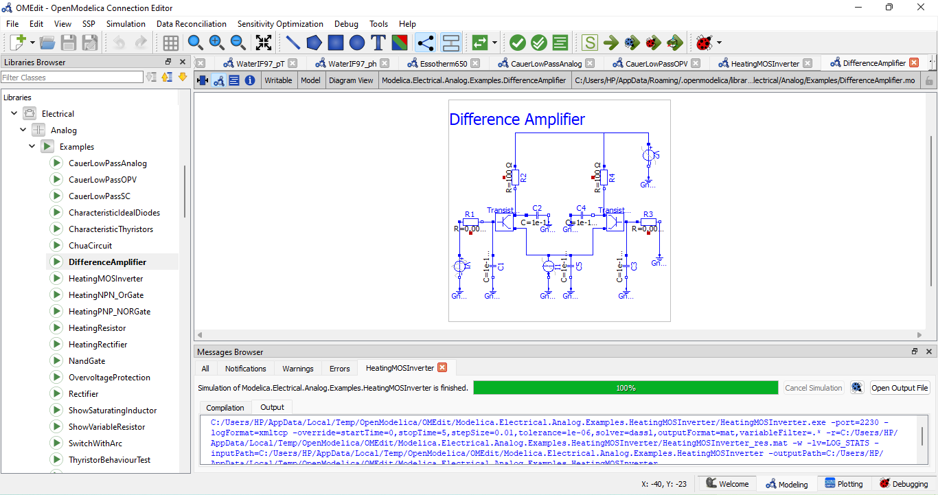Switch to Text View button

click(x=234, y=80)
